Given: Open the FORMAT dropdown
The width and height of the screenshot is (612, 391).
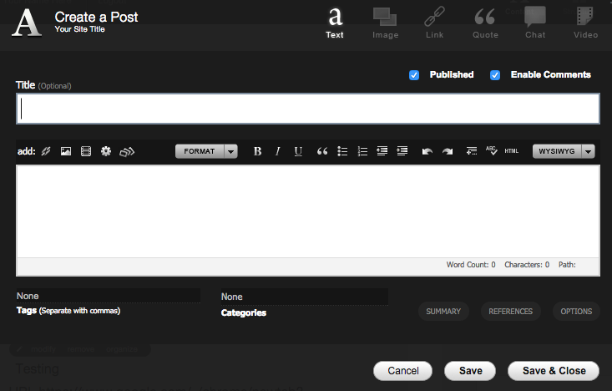Looking at the screenshot, I should 206,151.
